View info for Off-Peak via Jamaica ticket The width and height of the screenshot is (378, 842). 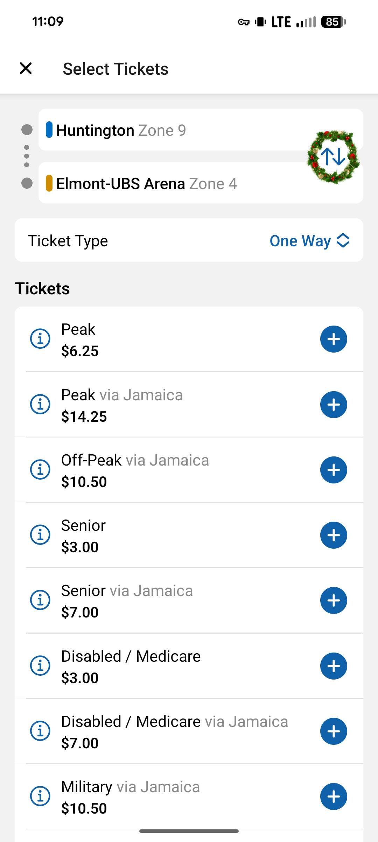[40, 470]
